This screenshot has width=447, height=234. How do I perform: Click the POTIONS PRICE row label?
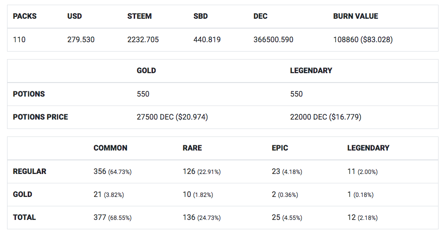point(40,117)
